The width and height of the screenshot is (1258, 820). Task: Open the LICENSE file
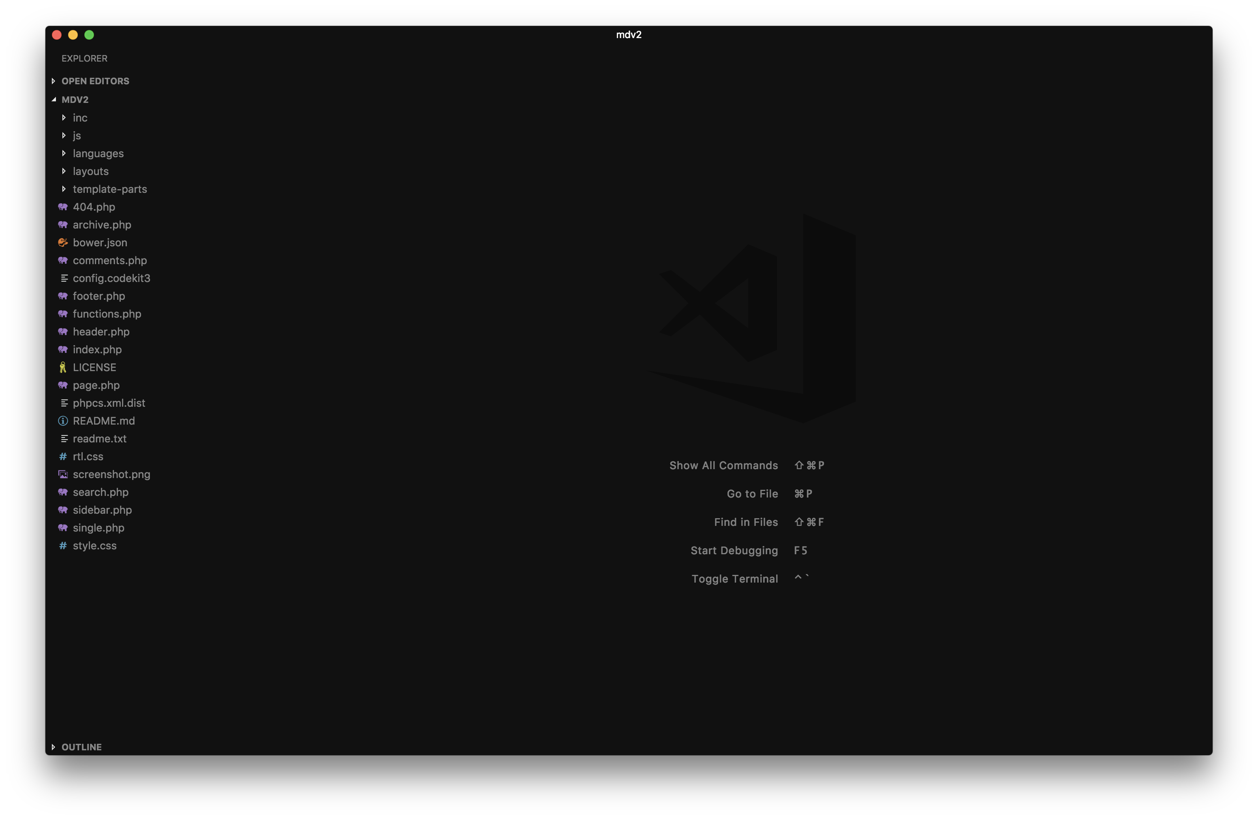pyautogui.click(x=94, y=368)
